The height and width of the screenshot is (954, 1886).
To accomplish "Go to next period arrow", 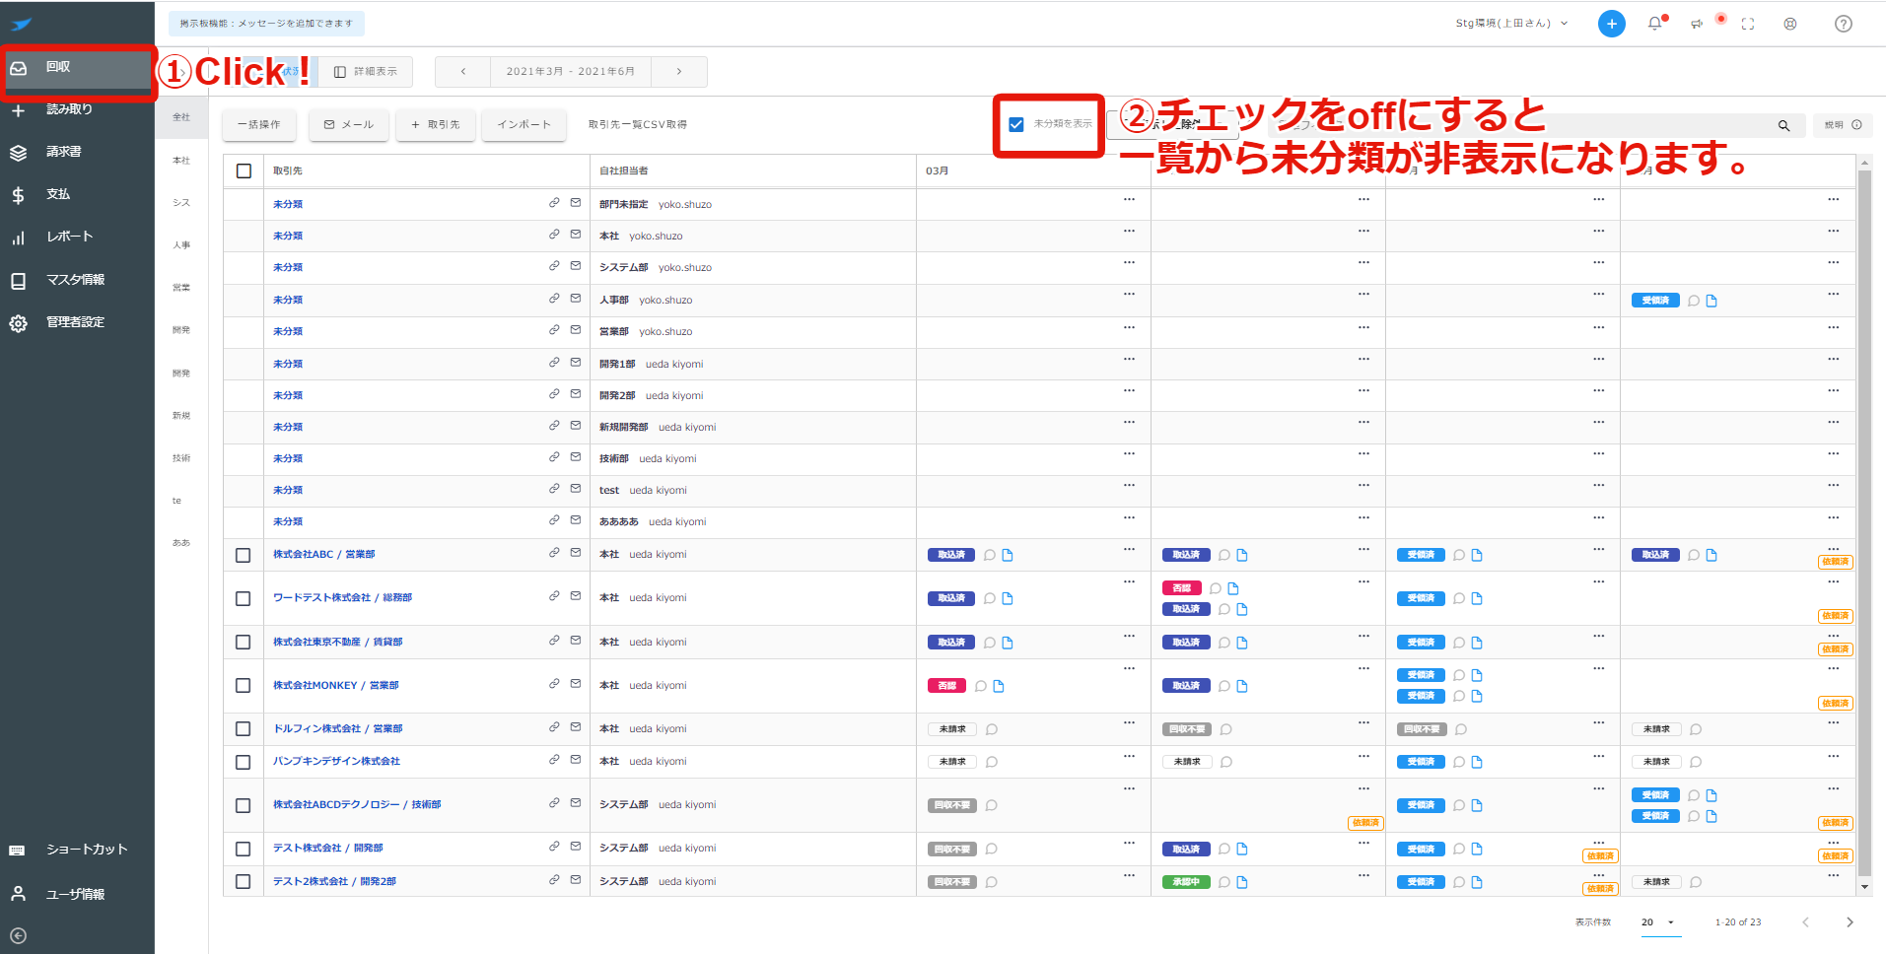I will tap(678, 72).
